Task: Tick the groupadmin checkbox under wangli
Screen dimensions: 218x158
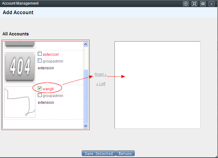Action: tap(40, 95)
